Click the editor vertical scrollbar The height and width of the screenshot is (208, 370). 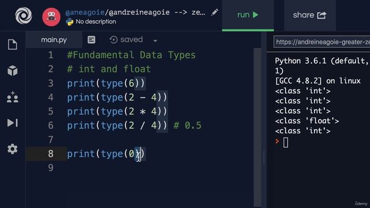click(x=257, y=127)
